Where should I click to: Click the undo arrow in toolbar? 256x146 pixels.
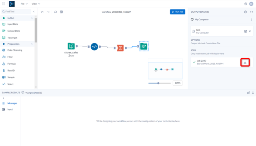[x=42, y=12]
